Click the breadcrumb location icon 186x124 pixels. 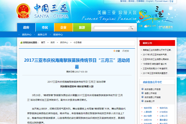[21, 42]
